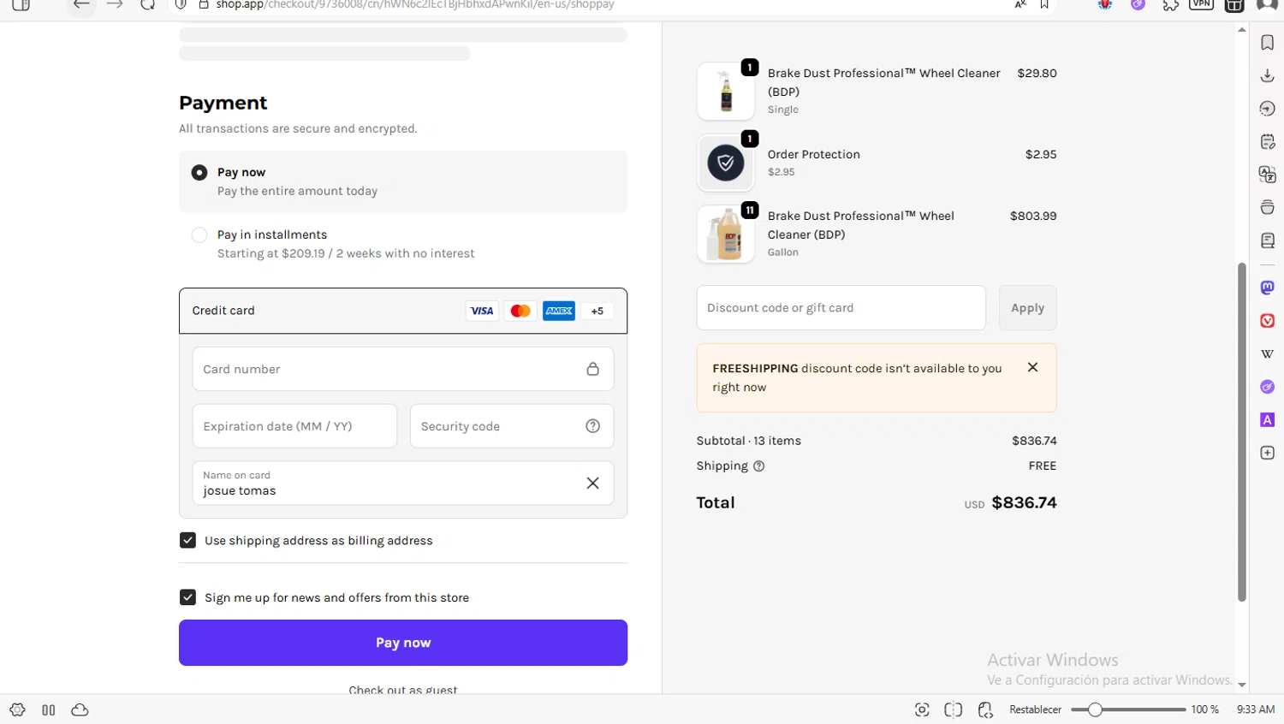Open the Bookmarks panel in the sidebar
Image resolution: width=1284 pixels, height=724 pixels.
pos(1267,43)
